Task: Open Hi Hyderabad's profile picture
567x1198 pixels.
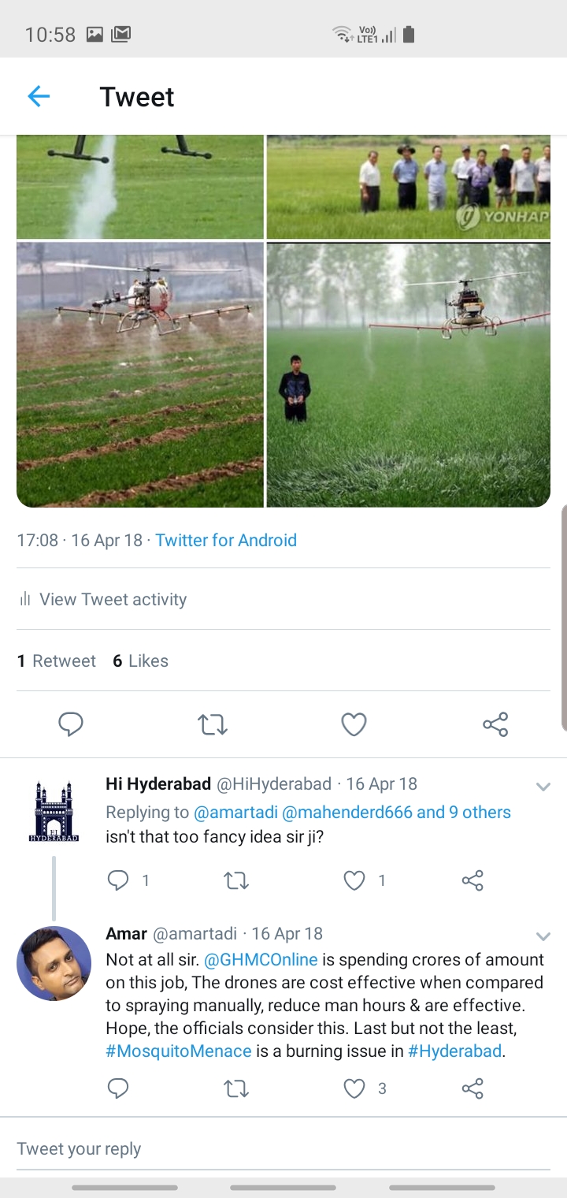Action: tap(54, 812)
